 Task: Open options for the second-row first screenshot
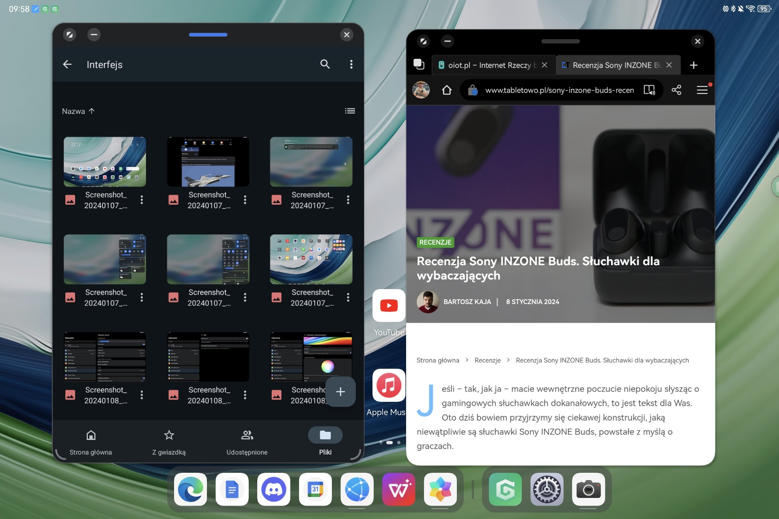point(142,298)
